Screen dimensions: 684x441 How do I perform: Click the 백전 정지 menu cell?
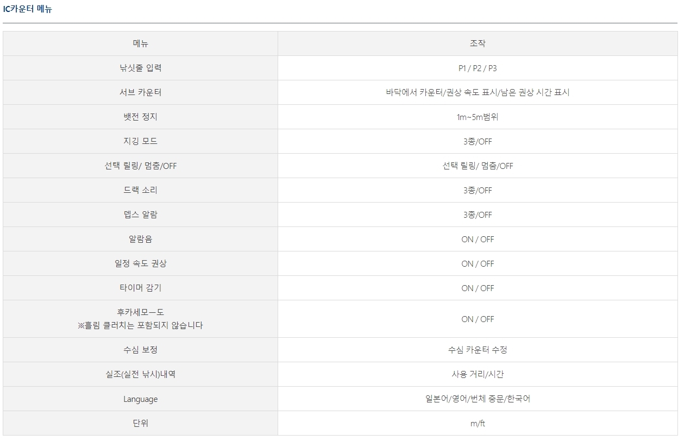140,117
